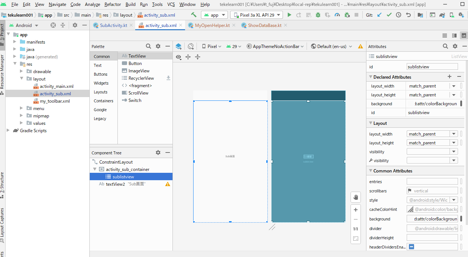This screenshot has width=468, height=257.
Task: Switch to Design view mode icon
Action: coord(464,35)
